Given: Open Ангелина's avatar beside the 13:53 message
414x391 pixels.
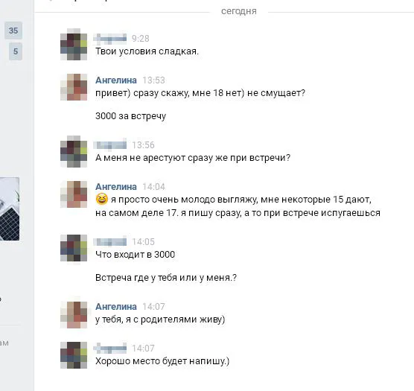Looking at the screenshot, I should [x=74, y=87].
